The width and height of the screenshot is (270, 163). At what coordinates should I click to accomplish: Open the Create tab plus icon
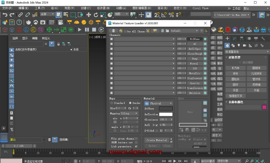(x=227, y=38)
